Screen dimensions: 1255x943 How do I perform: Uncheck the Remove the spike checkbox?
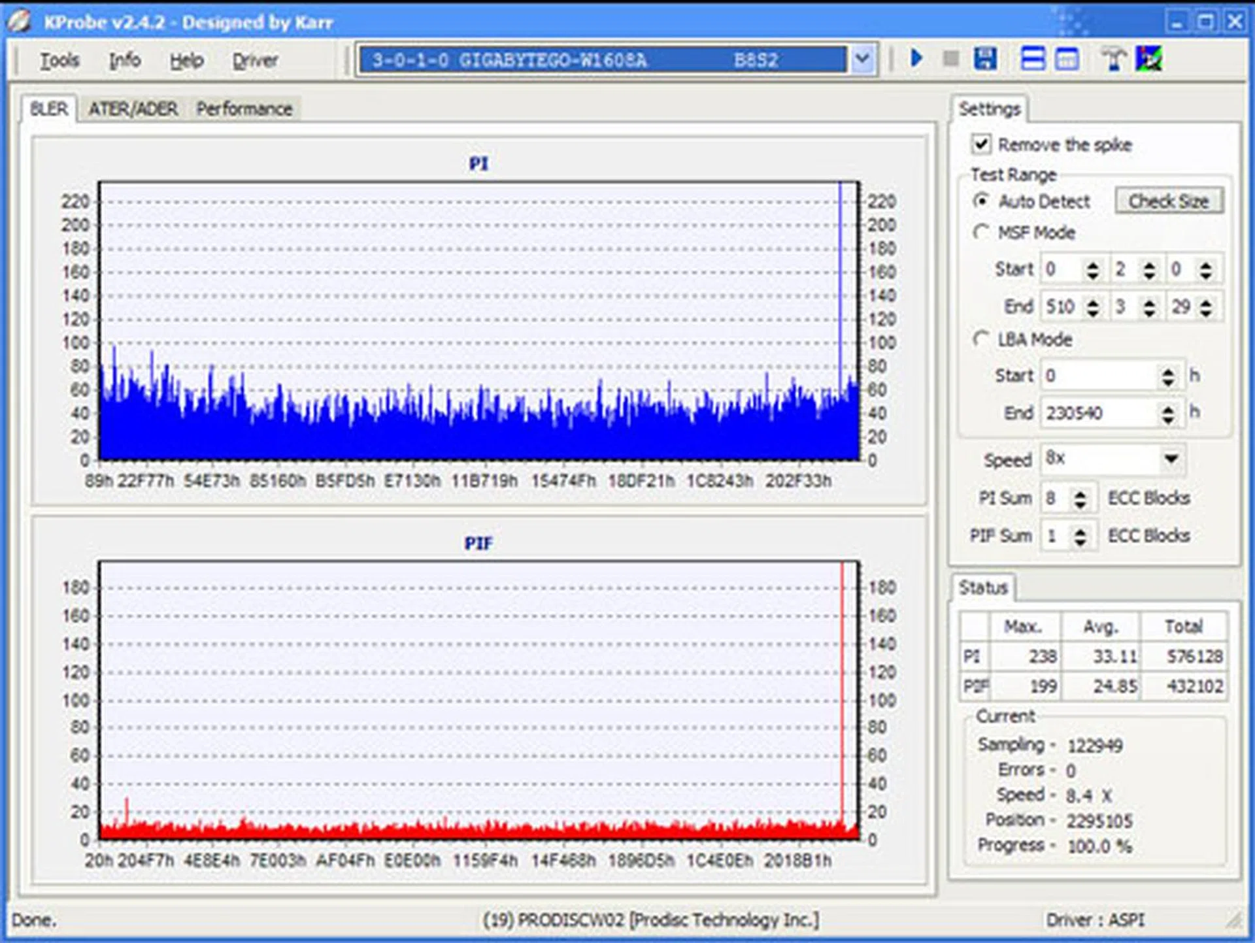[x=981, y=144]
